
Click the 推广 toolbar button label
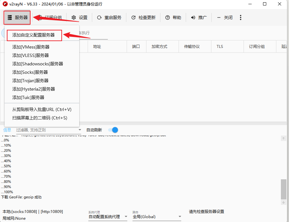203,17
